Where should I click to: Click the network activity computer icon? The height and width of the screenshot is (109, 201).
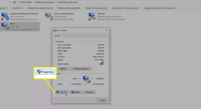[87, 79]
